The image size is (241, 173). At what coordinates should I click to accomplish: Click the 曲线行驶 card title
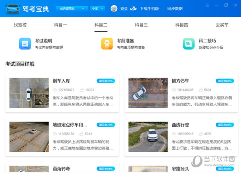point(180,125)
